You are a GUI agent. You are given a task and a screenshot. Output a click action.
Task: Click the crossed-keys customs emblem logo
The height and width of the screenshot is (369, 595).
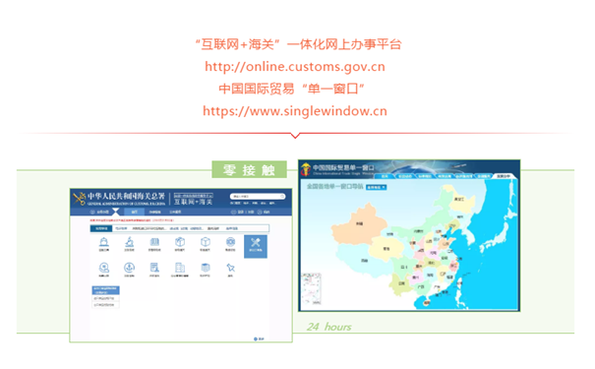(x=80, y=198)
